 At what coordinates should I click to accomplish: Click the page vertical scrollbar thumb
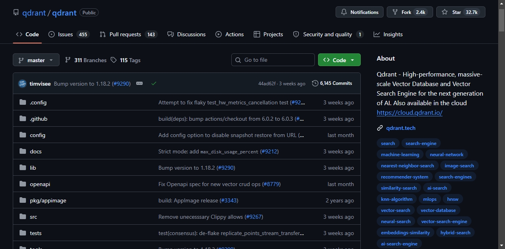(501, 20)
